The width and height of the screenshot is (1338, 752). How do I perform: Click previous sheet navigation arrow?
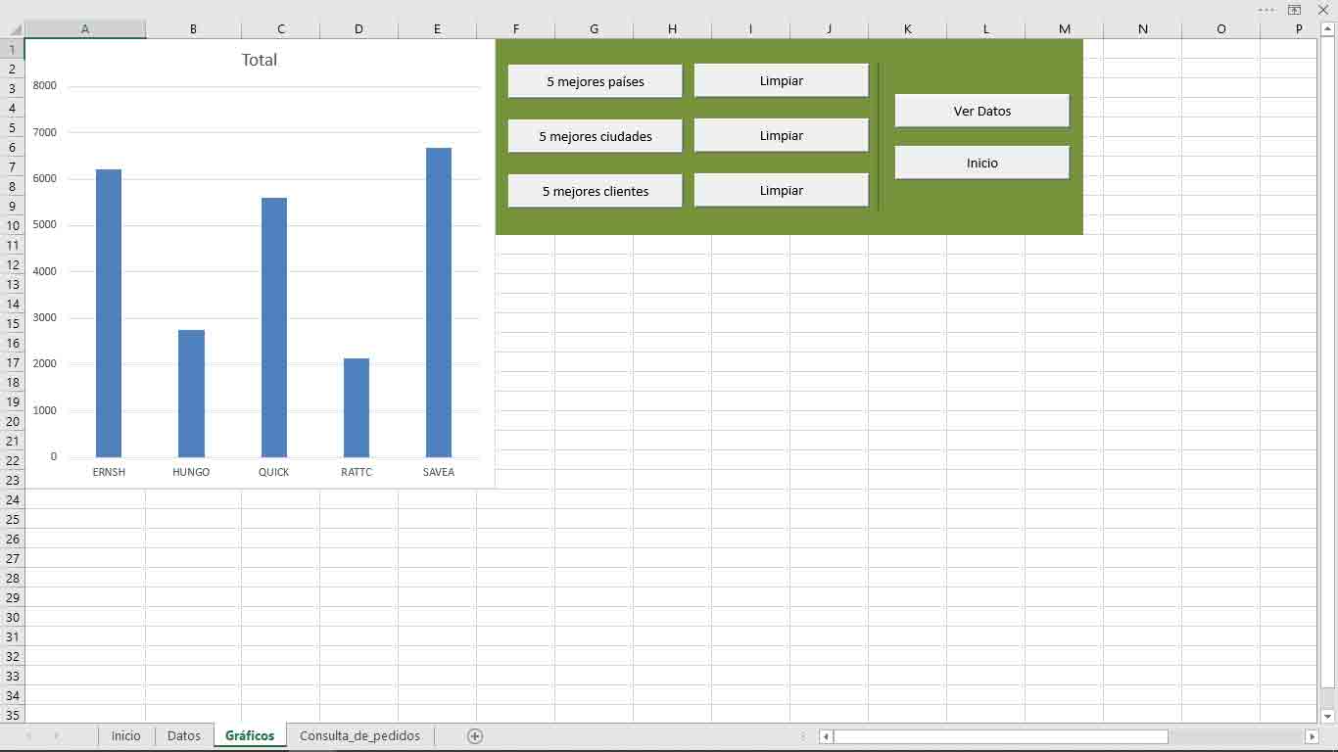(x=29, y=735)
